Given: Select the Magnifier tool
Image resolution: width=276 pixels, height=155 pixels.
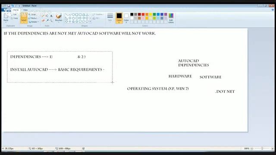Looking at the screenshot, I should pyautogui.click(x=51, y=21).
